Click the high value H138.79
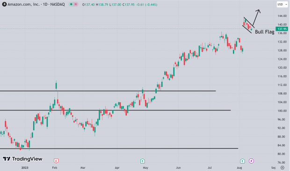 coord(102,5)
